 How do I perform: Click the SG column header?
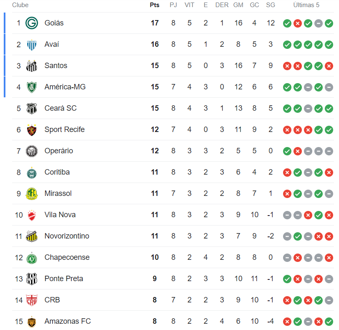(x=271, y=5)
